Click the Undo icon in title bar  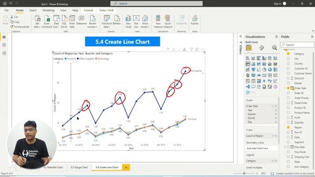click(11, 3)
